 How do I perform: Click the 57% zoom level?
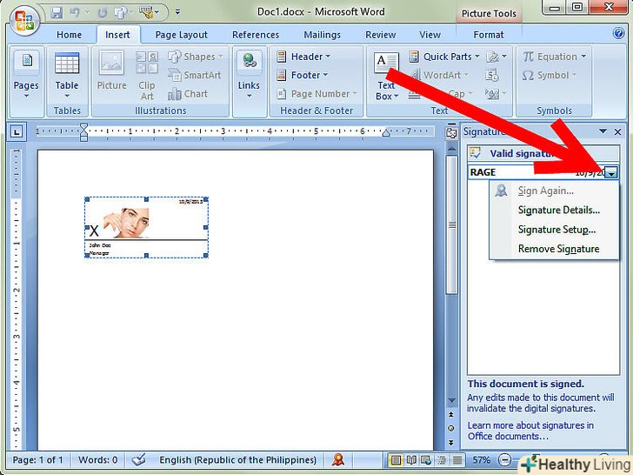coord(481,460)
